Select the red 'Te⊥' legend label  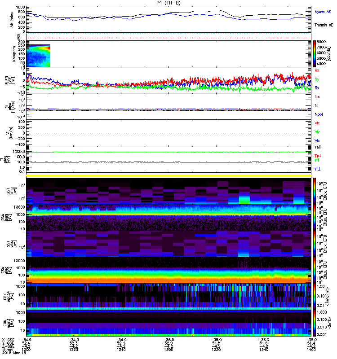[318, 156]
